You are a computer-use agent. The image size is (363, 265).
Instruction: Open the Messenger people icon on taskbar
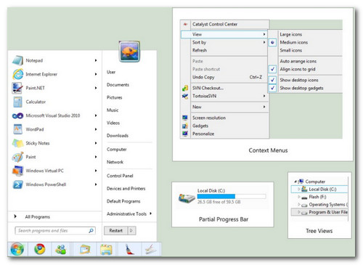coord(61,249)
